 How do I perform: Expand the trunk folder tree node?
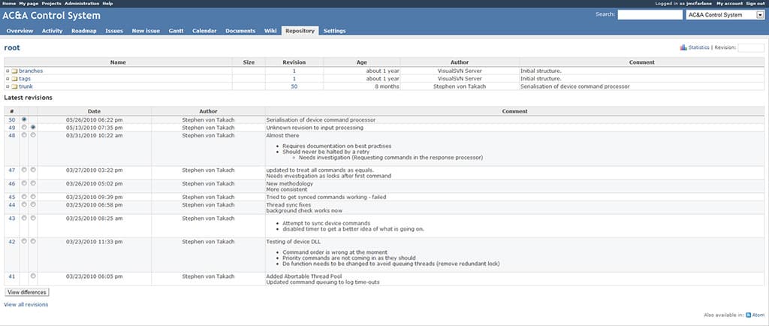pyautogui.click(x=8, y=87)
